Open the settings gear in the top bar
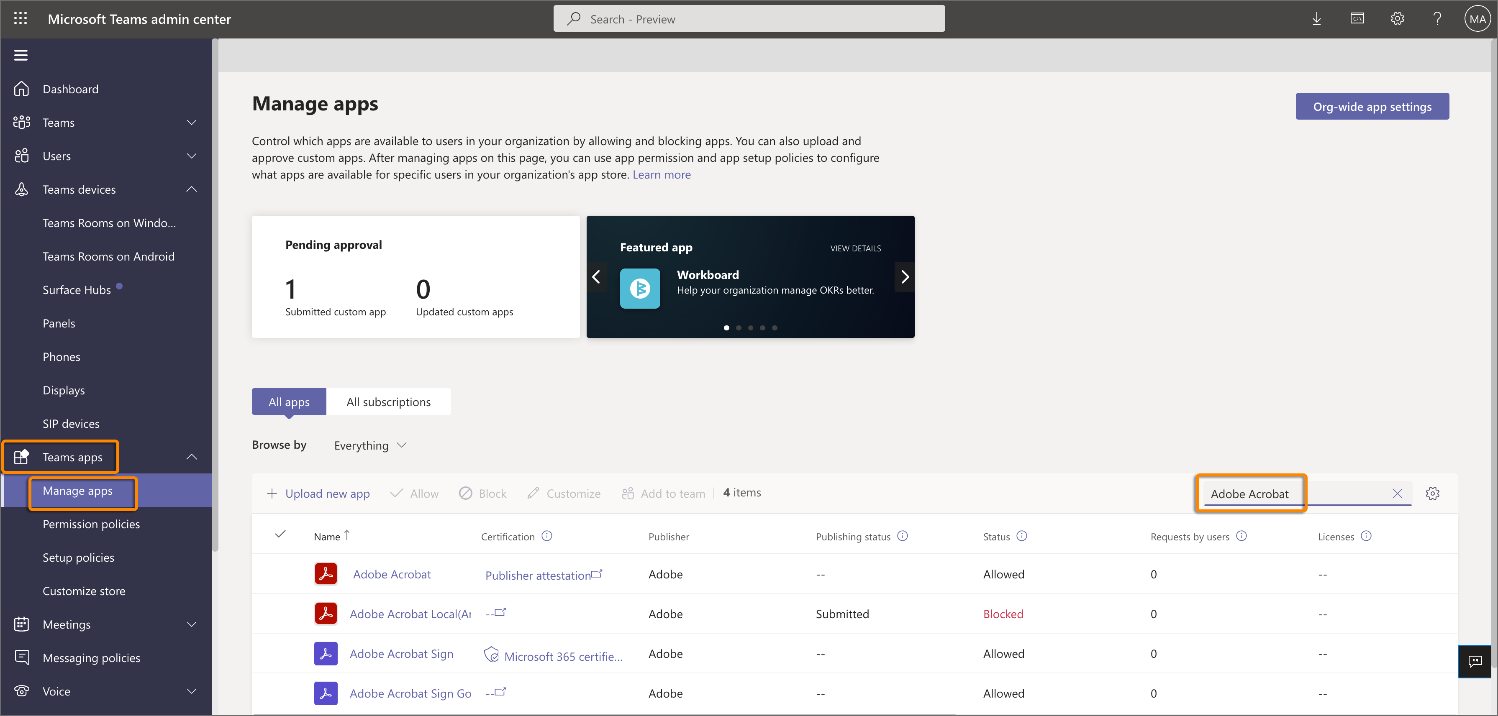 (1398, 18)
